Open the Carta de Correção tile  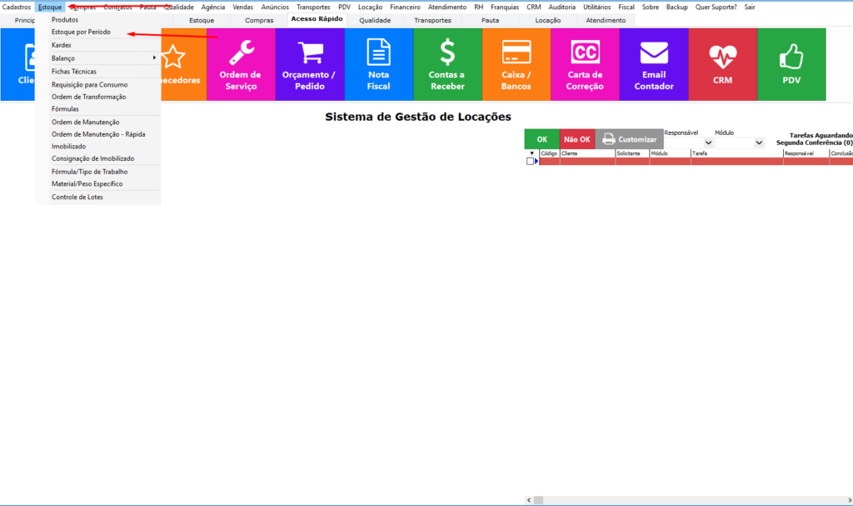(585, 64)
